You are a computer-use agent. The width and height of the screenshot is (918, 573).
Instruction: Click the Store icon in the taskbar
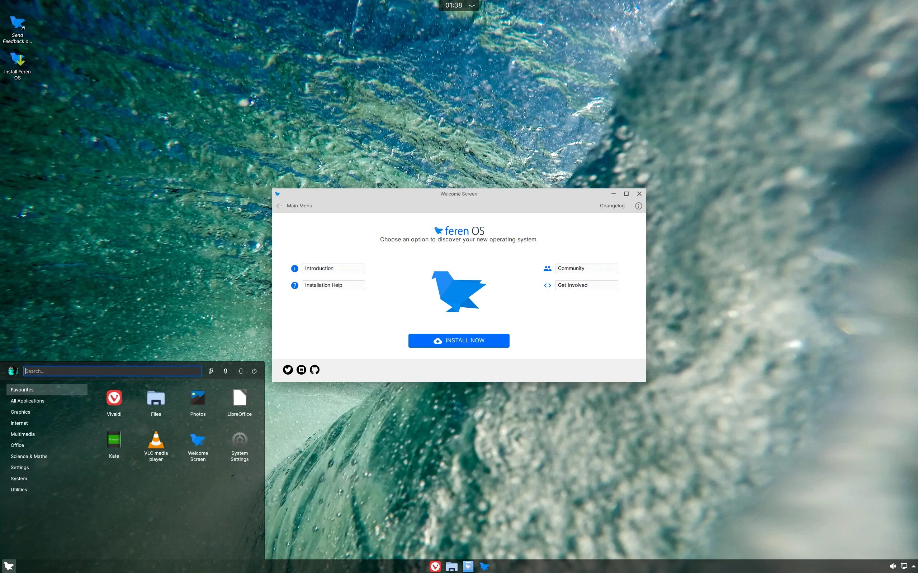click(x=468, y=566)
